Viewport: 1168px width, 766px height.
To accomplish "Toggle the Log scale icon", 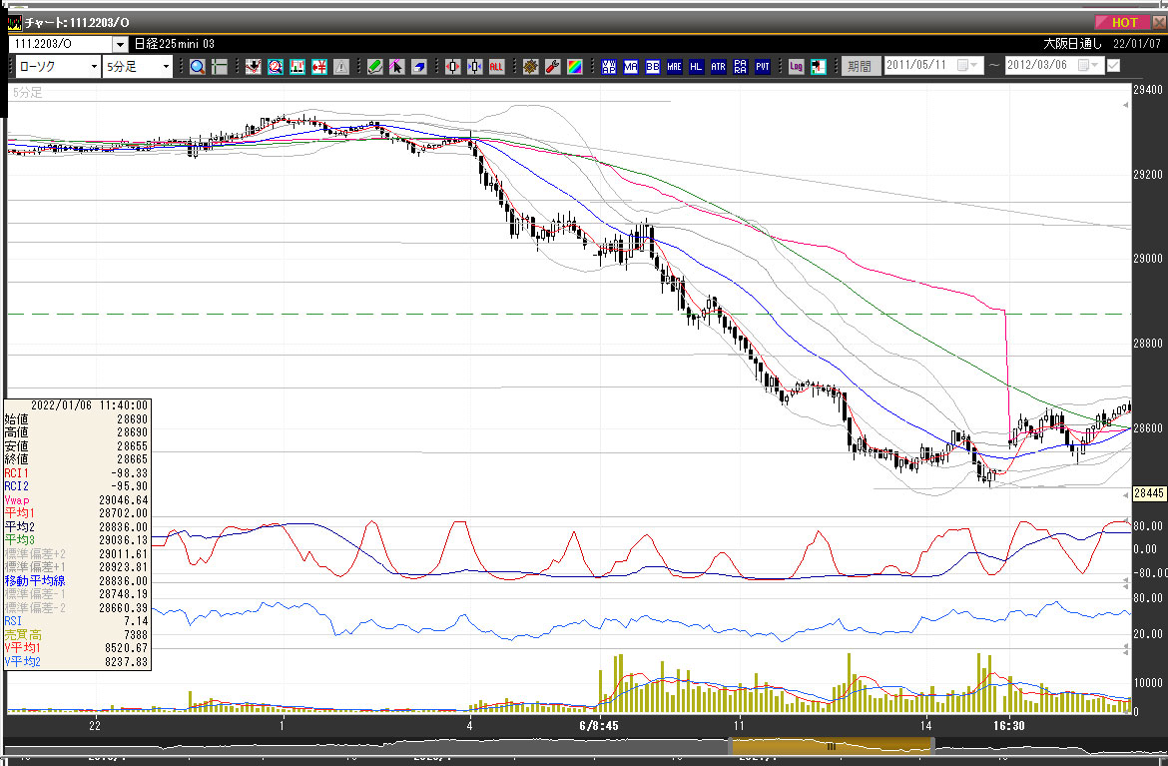I will pyautogui.click(x=797, y=67).
